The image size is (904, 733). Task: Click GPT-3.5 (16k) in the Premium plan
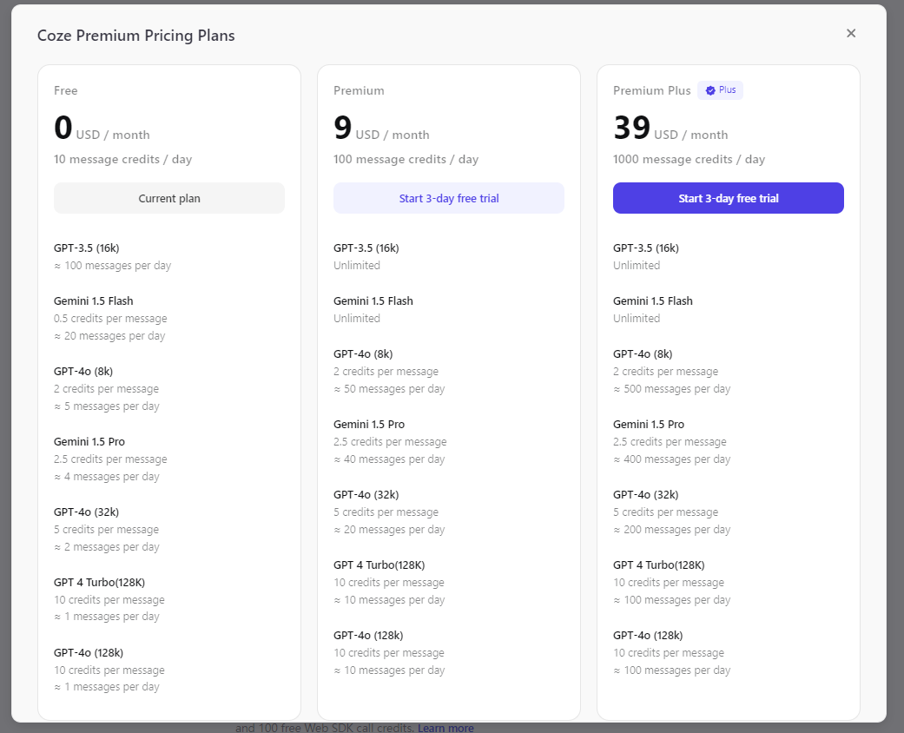tap(366, 248)
